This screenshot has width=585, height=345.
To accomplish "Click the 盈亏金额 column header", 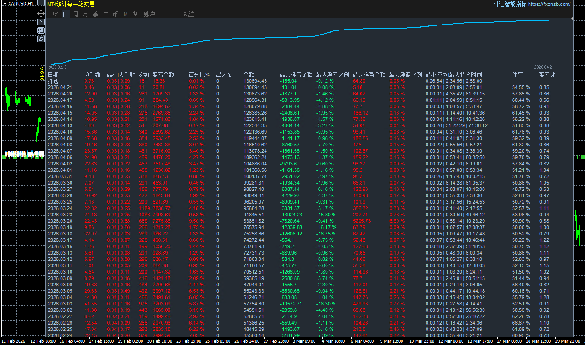I will tap(163, 75).
